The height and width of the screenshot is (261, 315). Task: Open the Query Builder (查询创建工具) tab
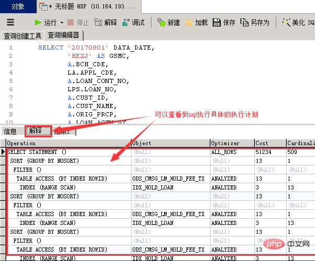click(22, 36)
